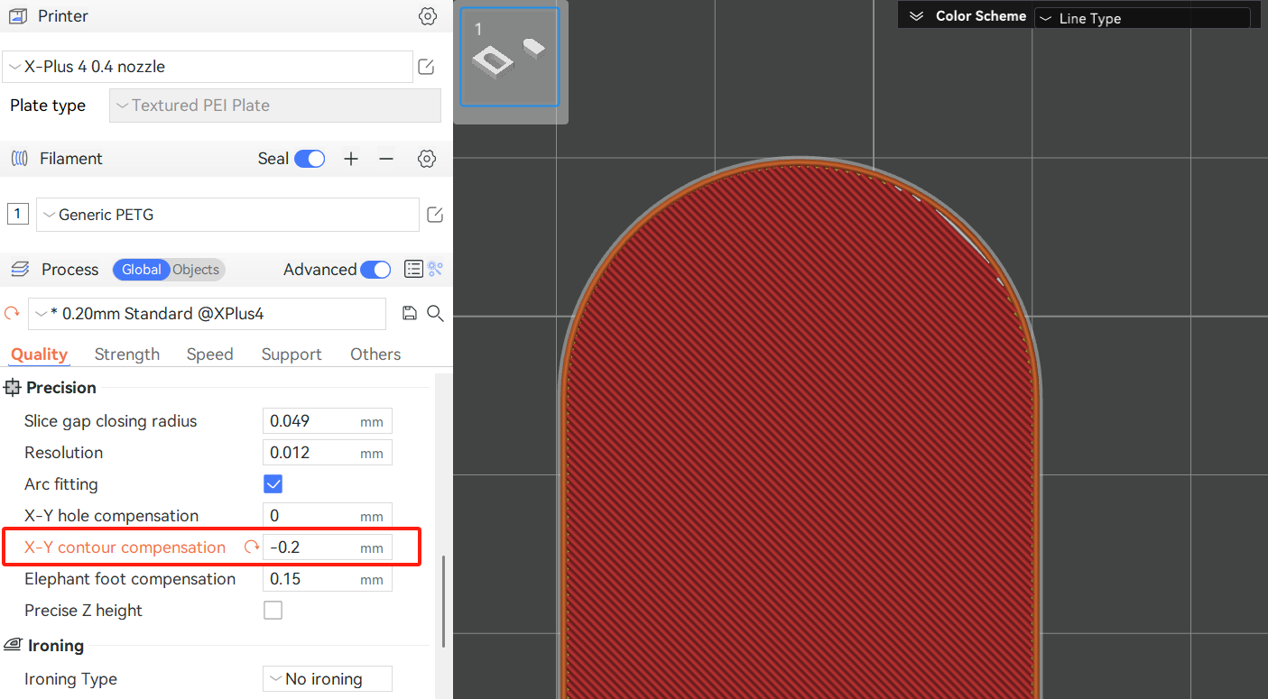Click the settings panel scrollbar

coord(442,602)
